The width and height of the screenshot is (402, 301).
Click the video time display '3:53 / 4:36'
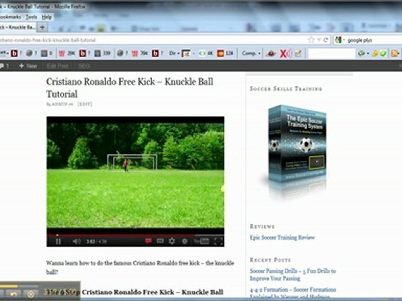coord(96,241)
